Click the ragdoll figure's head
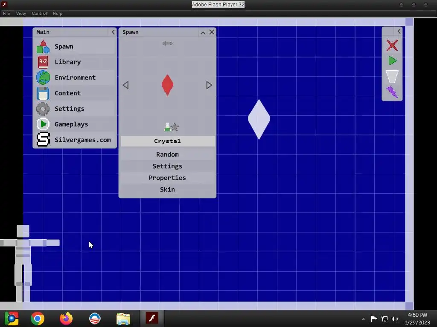 tap(23, 231)
